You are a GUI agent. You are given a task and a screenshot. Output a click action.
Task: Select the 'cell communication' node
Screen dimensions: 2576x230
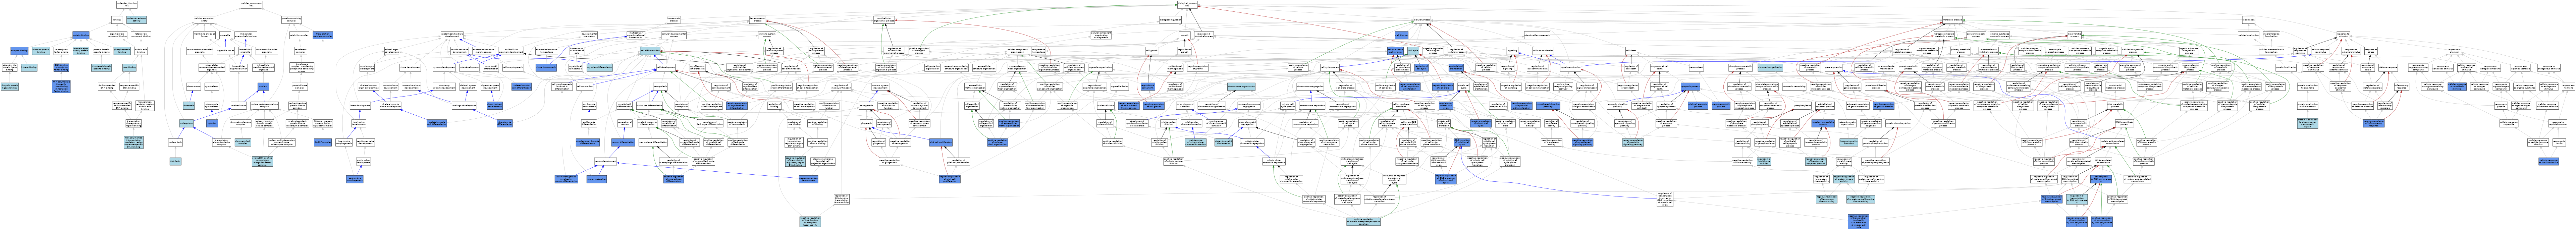click(x=1543, y=51)
